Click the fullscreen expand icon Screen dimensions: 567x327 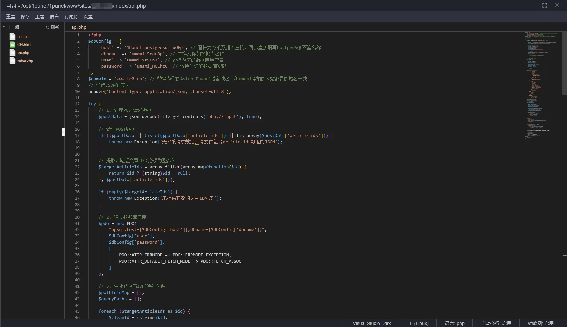[x=545, y=5]
